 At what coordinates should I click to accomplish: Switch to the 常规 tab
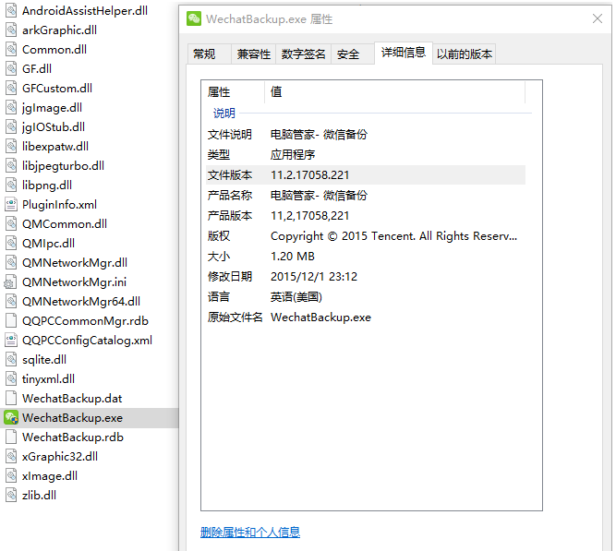[209, 54]
